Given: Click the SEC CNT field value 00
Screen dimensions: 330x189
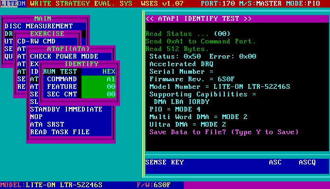Looking at the screenshot, I should tap(110, 94).
